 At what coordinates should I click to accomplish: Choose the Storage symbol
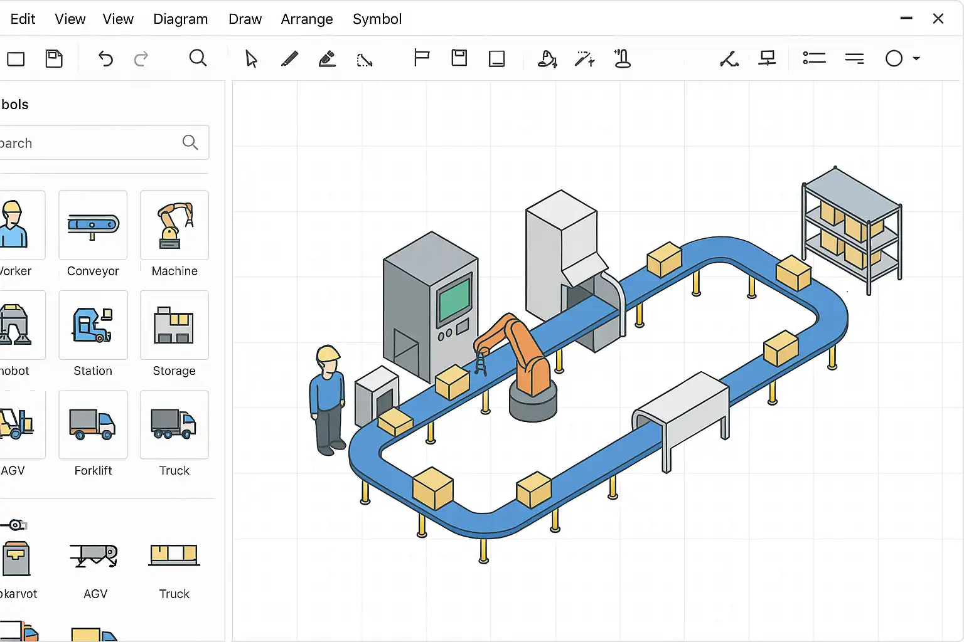coord(174,325)
